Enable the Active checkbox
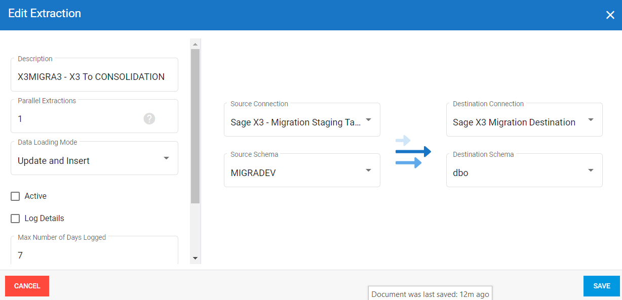 coord(15,196)
